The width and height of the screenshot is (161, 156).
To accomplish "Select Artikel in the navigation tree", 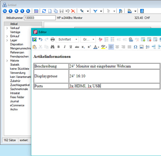I will 14,24.
